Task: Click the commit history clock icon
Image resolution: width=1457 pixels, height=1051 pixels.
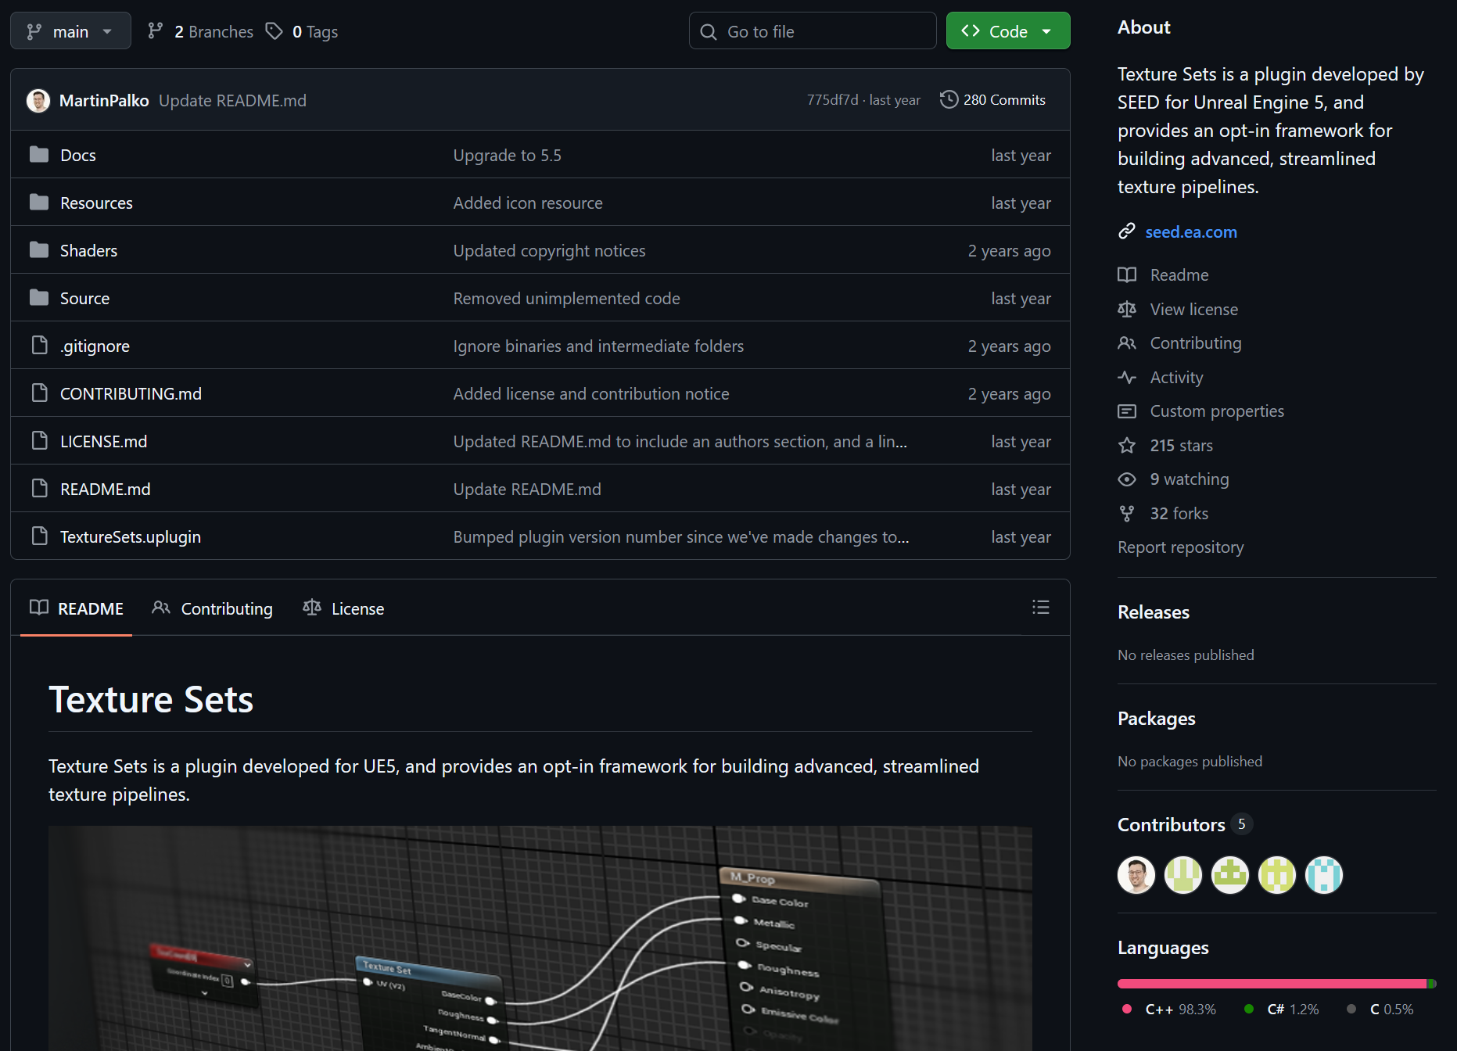Action: [949, 100]
